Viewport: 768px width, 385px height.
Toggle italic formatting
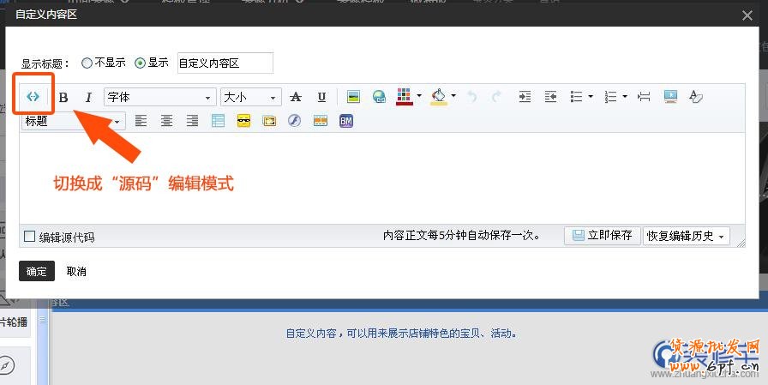tap(88, 97)
